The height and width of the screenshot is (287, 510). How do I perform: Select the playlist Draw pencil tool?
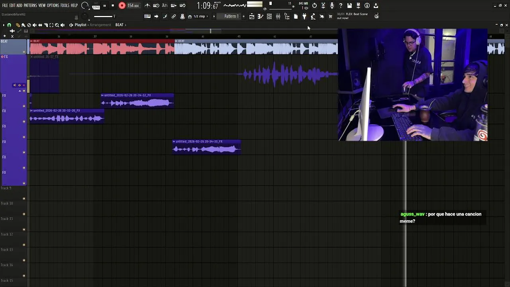(18, 25)
